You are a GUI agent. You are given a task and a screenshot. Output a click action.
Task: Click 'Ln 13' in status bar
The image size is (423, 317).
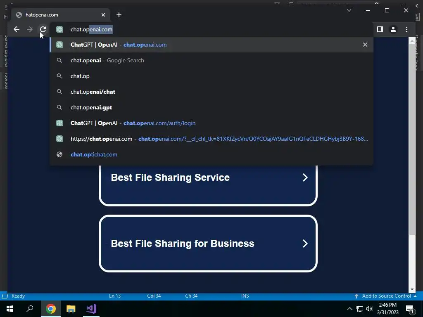(x=115, y=296)
